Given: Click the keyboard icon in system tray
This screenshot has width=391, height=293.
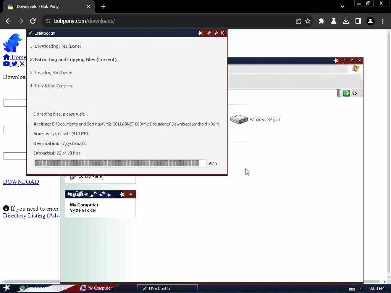Looking at the screenshot, I should (x=352, y=289).
